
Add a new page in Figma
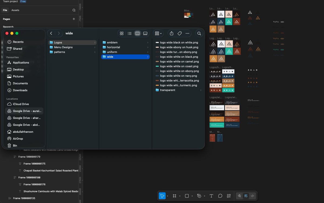tap(74, 19)
